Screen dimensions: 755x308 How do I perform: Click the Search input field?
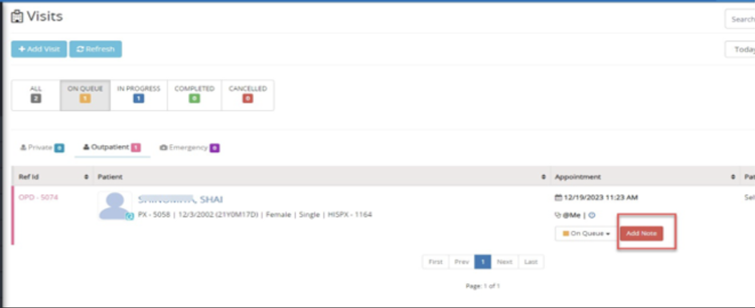coord(741,19)
